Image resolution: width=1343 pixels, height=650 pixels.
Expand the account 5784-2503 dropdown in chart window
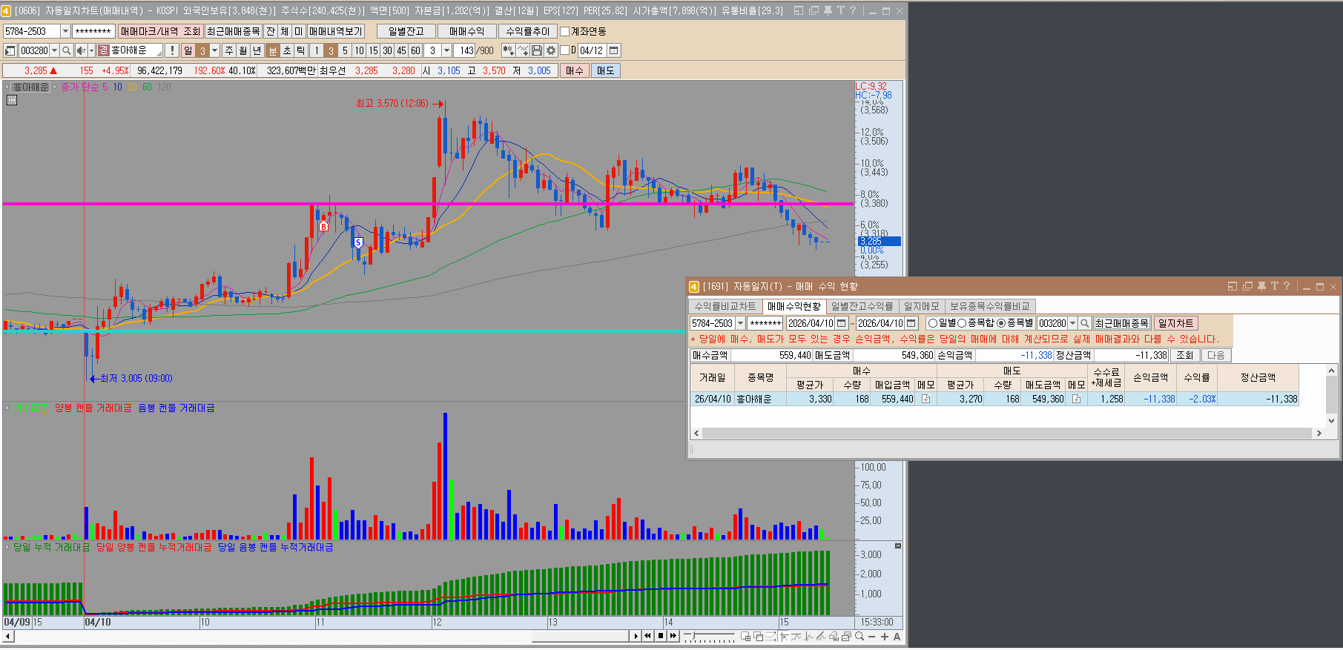65,31
